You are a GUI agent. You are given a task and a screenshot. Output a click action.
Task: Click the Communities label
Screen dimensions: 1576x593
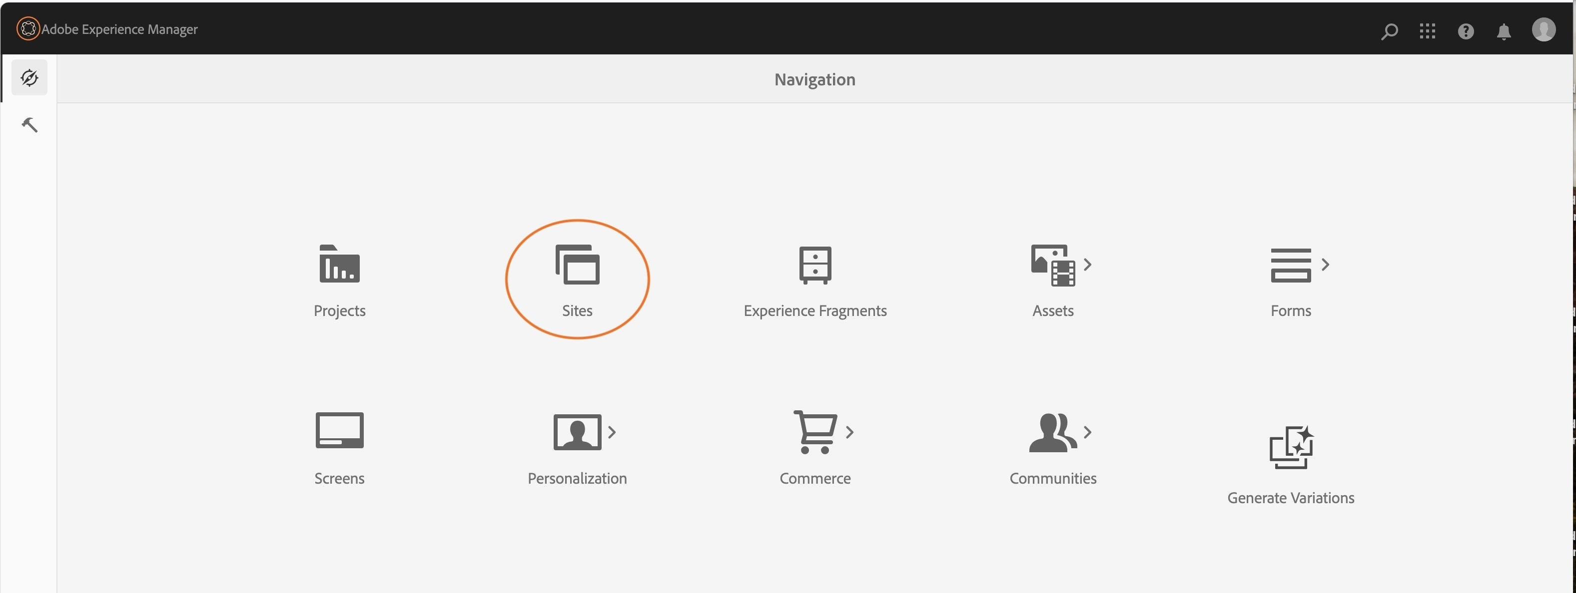1052,478
